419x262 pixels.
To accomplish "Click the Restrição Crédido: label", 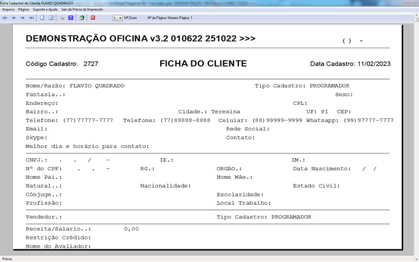I will click(x=58, y=238).
